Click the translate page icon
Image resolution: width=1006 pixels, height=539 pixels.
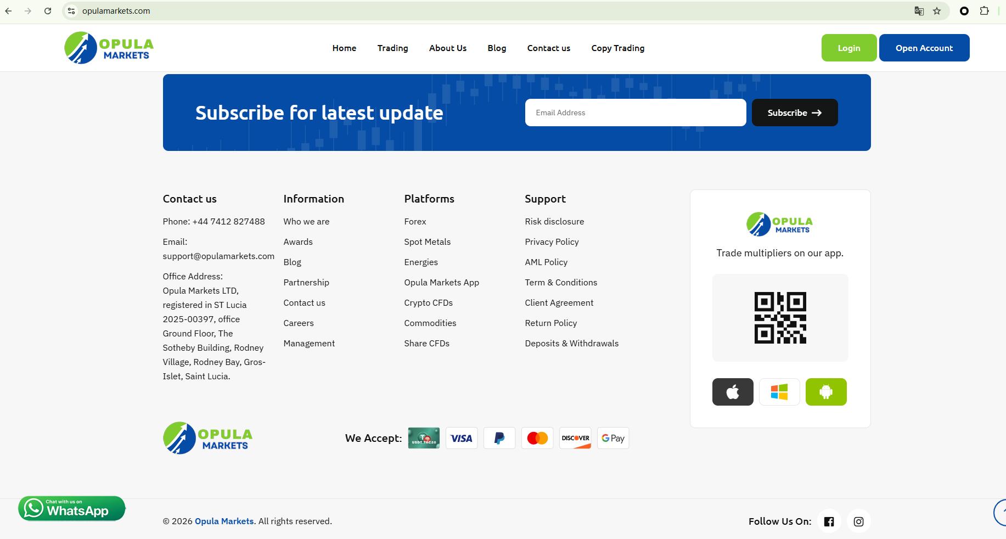click(919, 11)
